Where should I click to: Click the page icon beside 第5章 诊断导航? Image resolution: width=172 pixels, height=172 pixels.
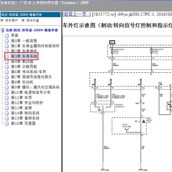(x=7, y=67)
